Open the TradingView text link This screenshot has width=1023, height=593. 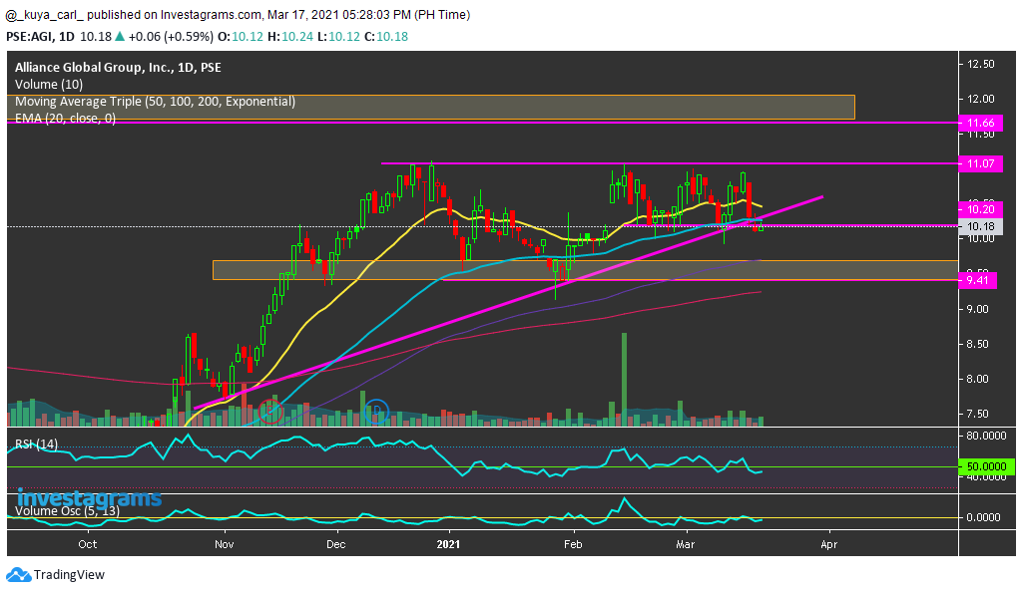[69, 575]
